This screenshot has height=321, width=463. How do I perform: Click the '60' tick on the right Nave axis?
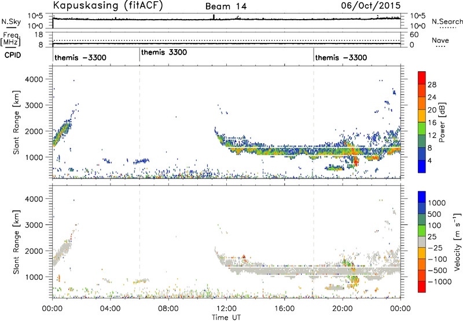click(414, 35)
